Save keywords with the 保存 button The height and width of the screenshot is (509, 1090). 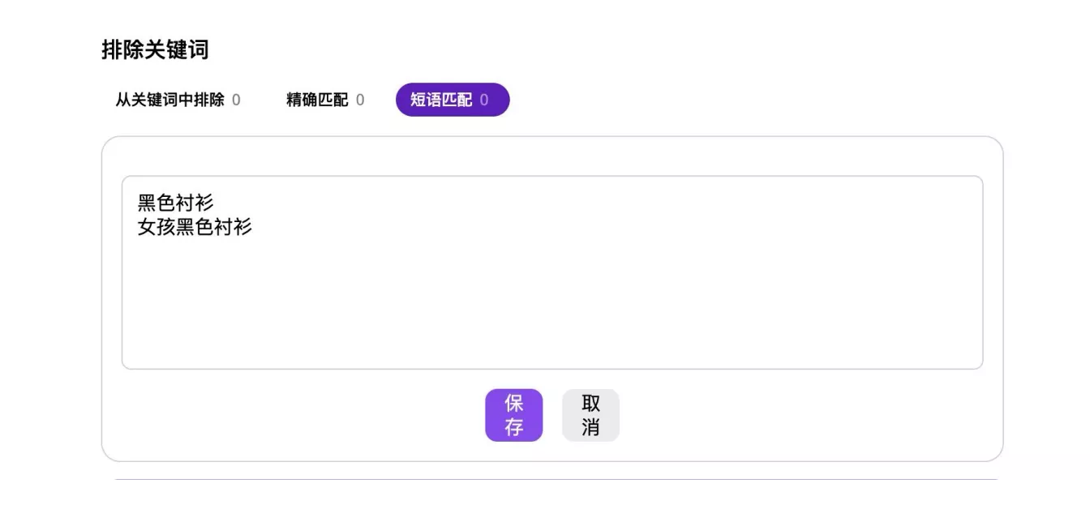[514, 415]
